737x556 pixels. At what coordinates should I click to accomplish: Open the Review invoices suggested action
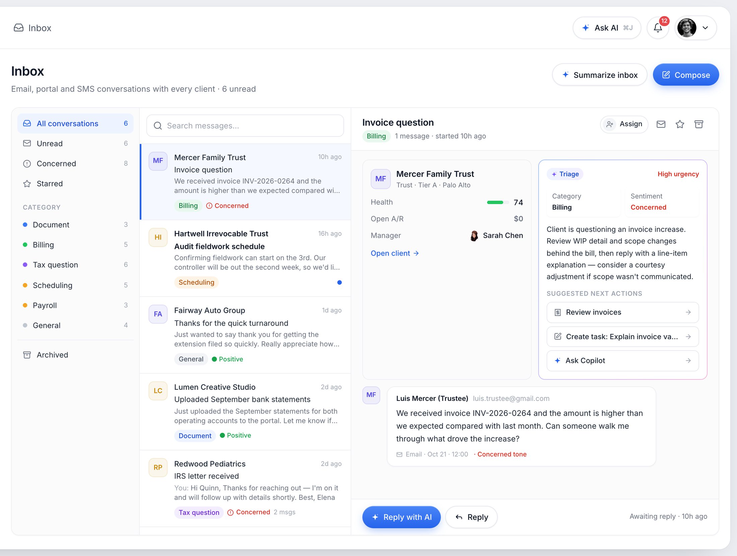623,312
